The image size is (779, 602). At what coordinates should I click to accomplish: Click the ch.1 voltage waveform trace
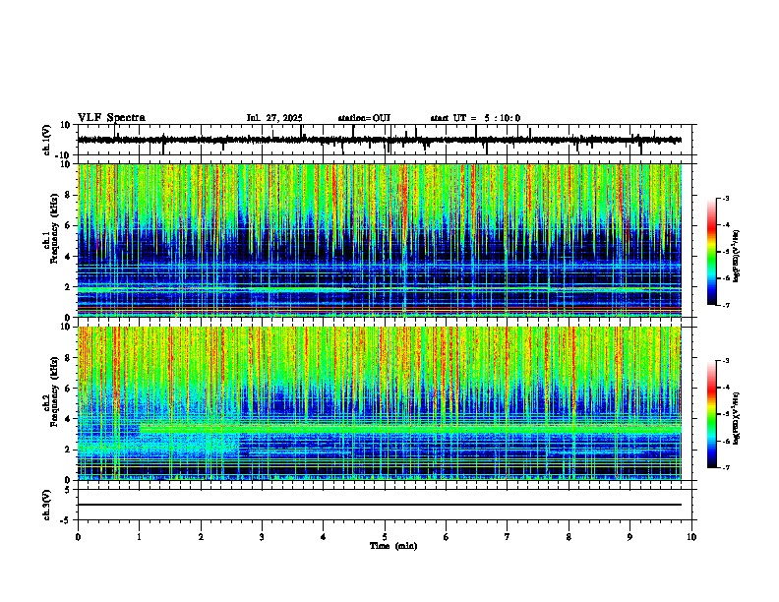[380, 140]
